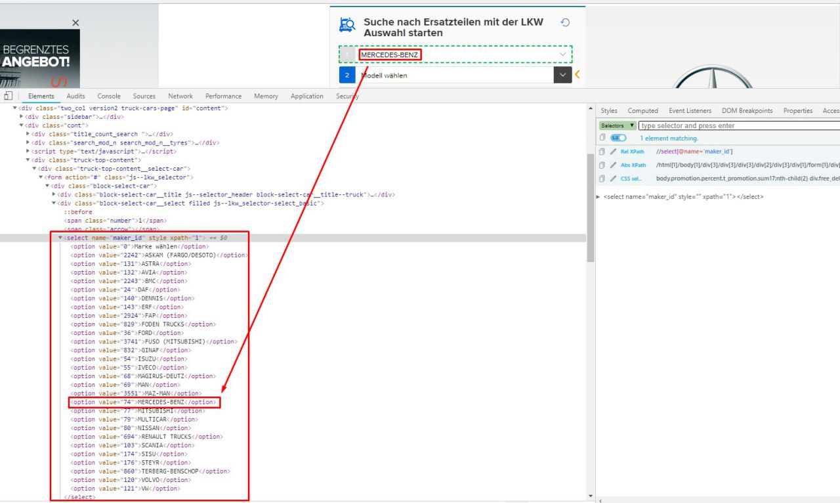Select the option 'Marke wählen' row
840x503 pixels.
(x=139, y=246)
